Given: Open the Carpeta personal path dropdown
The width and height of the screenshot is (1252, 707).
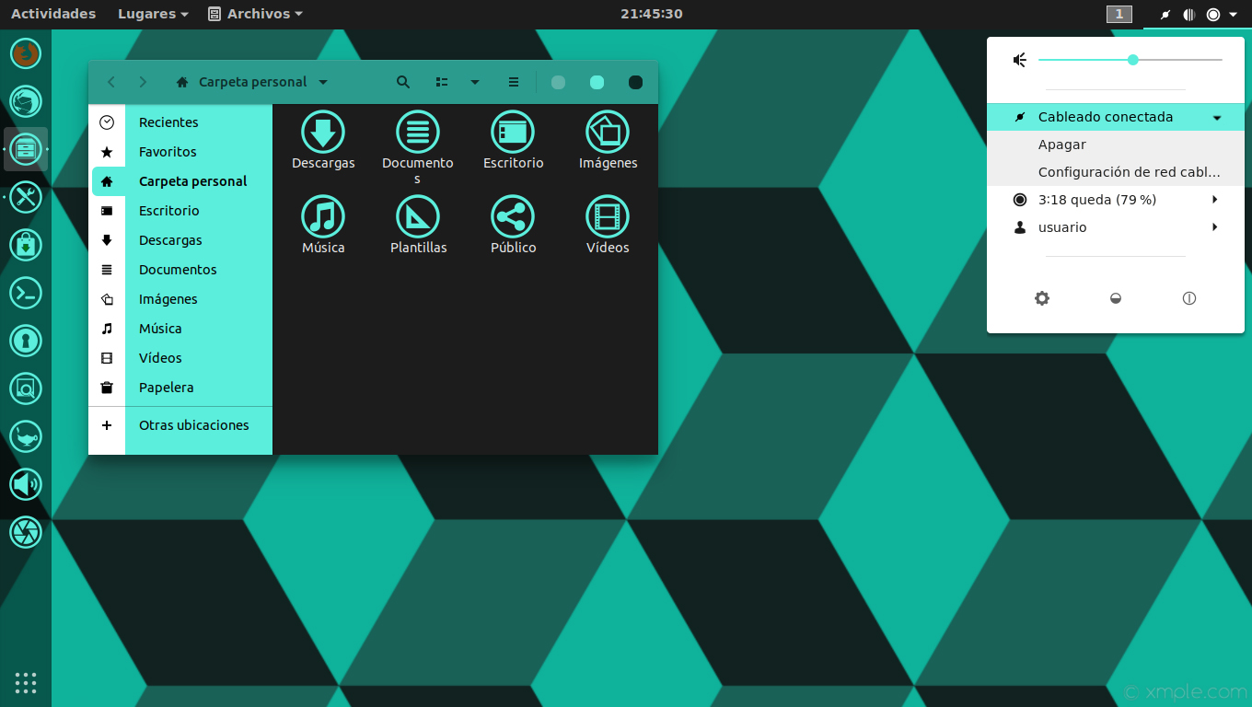Looking at the screenshot, I should 251,82.
